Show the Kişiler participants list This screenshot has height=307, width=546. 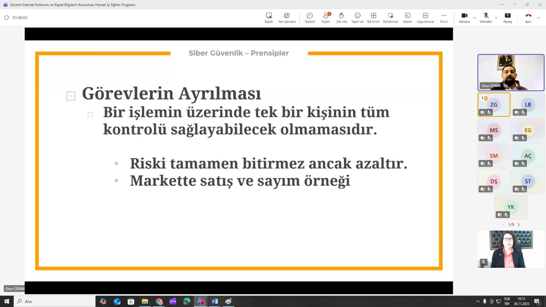point(326,17)
